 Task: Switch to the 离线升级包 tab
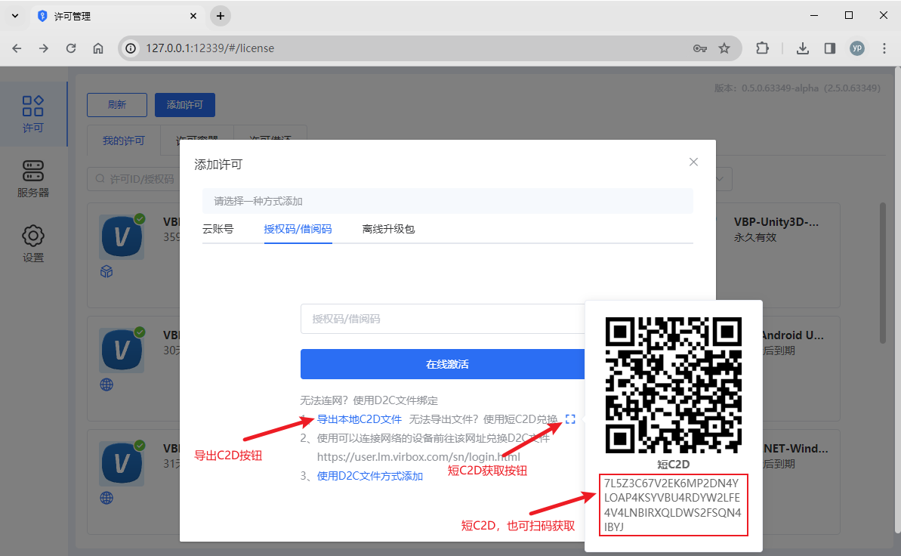tap(388, 229)
